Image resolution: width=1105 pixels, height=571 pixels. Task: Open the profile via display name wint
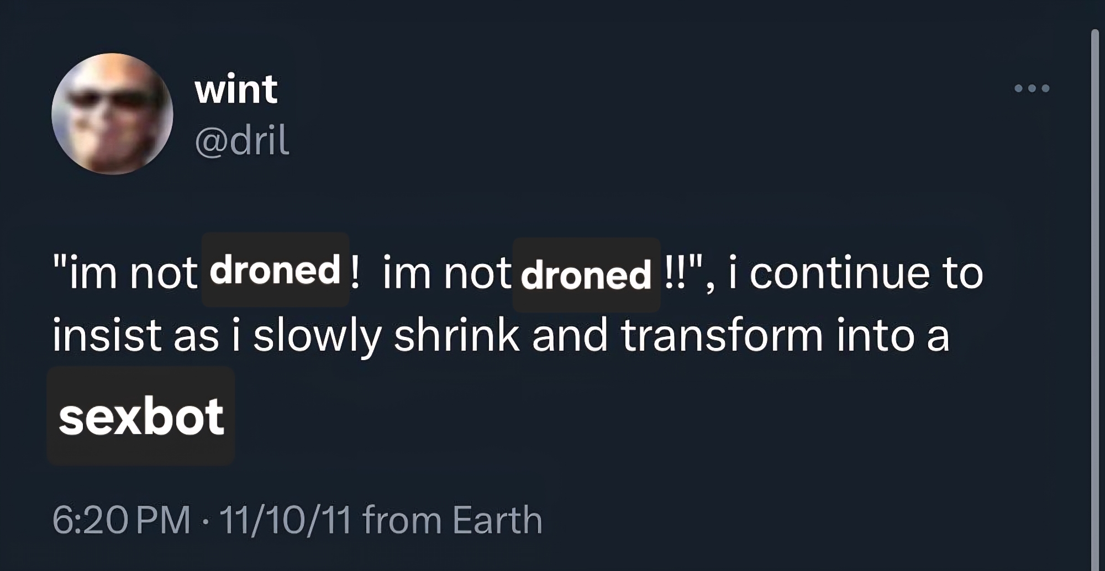236,89
